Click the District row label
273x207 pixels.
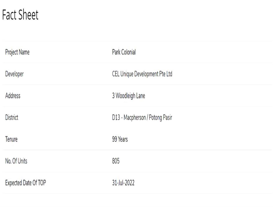click(12, 118)
